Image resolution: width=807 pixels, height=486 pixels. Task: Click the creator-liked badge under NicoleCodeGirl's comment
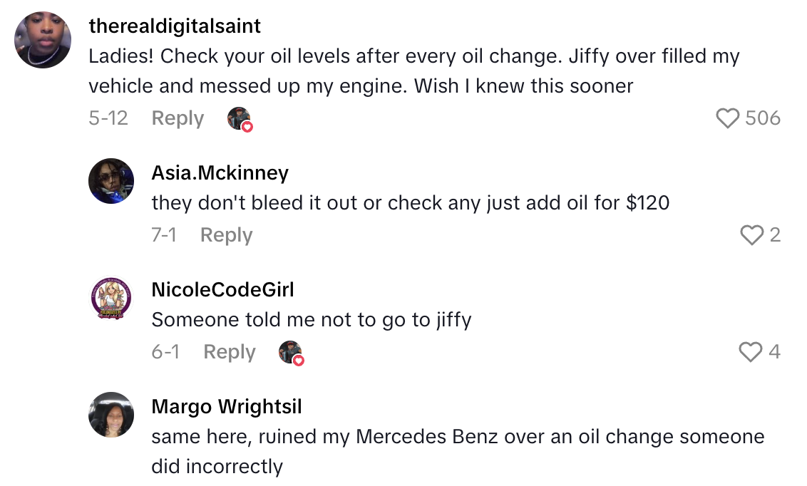pos(291,353)
